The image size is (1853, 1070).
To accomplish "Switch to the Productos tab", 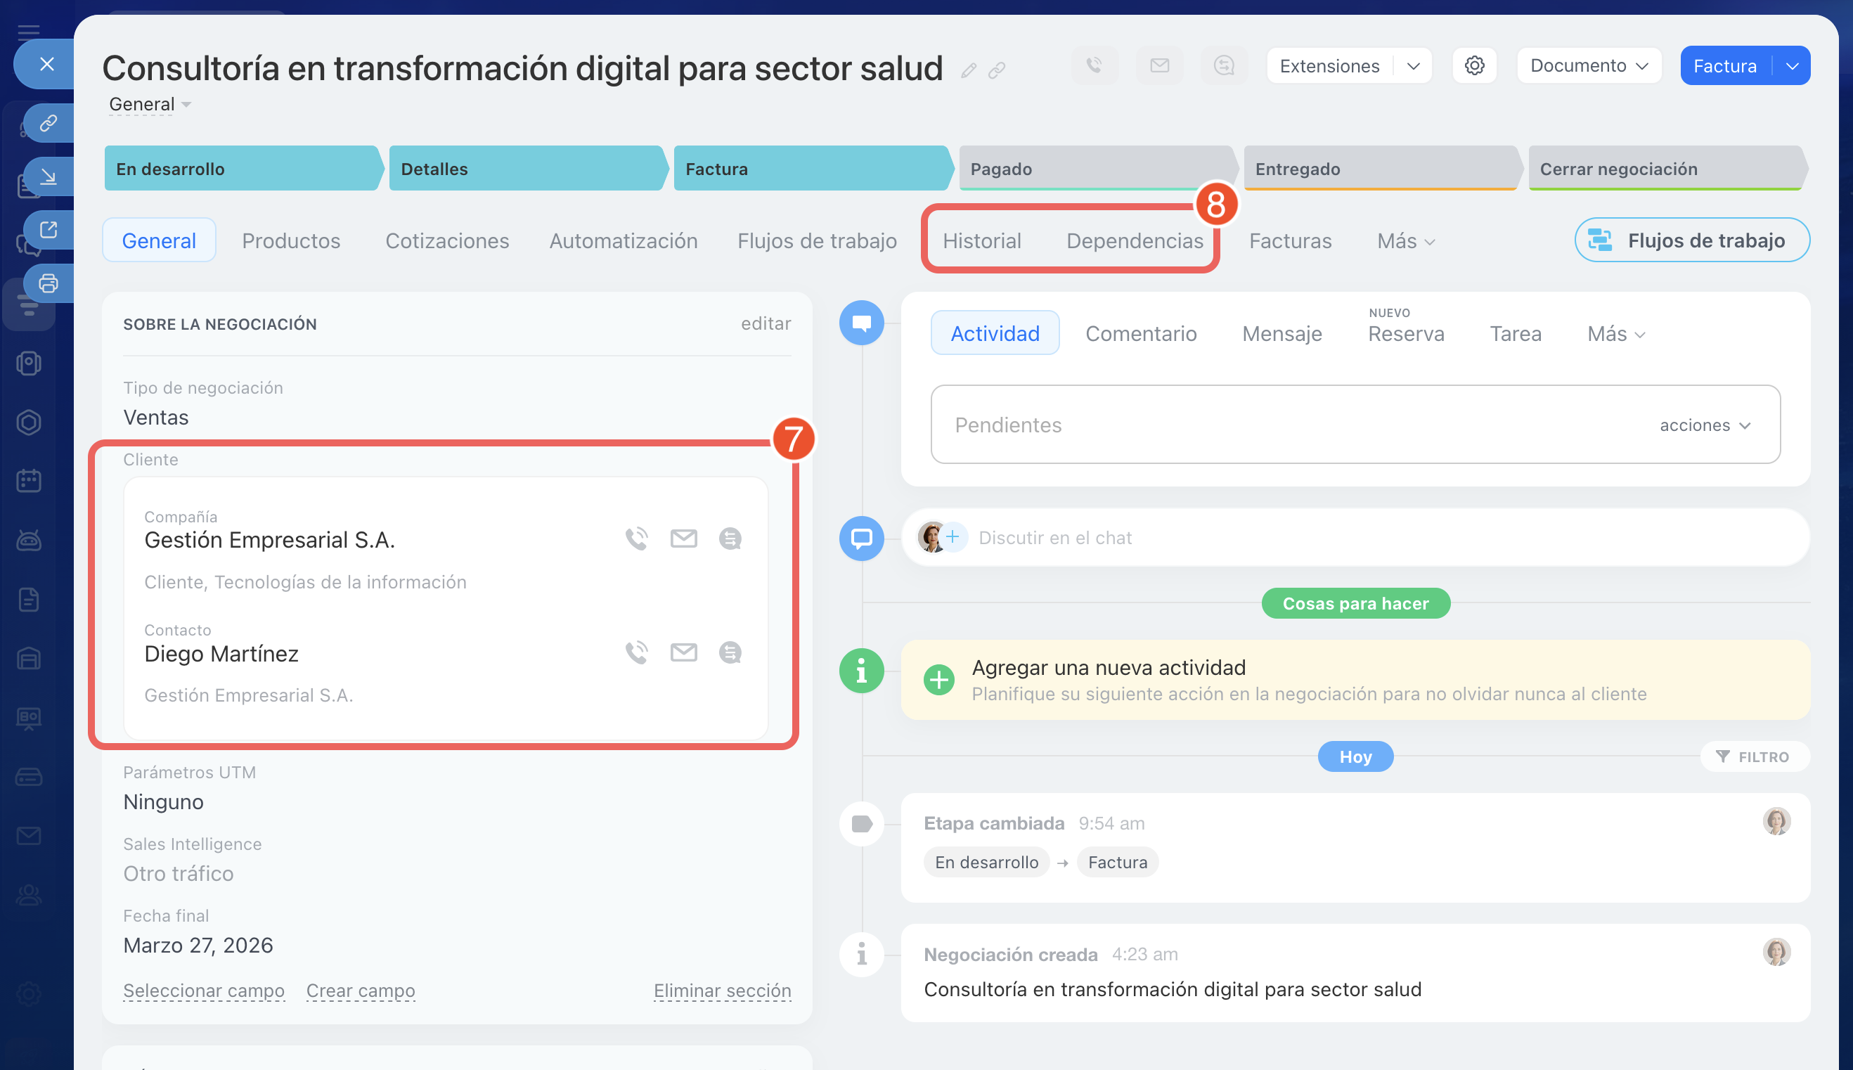I will 291,240.
